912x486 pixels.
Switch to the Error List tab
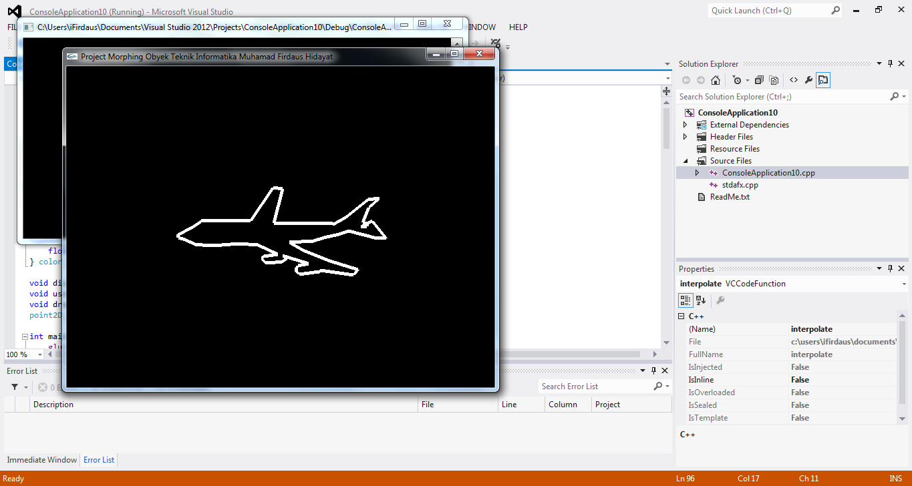[x=99, y=460]
